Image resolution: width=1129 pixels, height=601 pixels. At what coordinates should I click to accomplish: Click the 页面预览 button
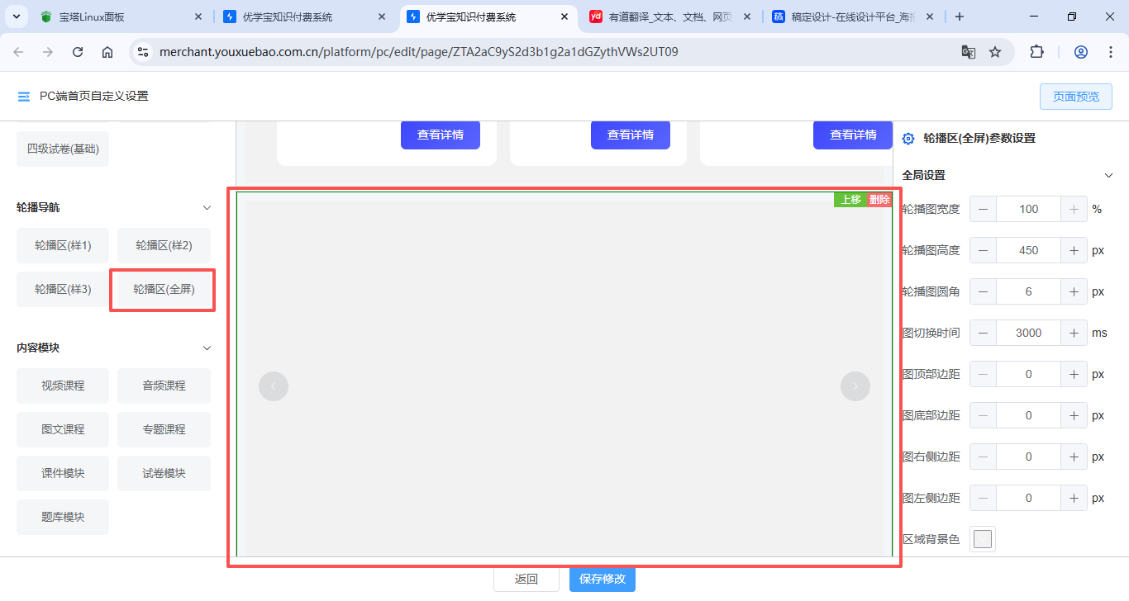tap(1076, 97)
